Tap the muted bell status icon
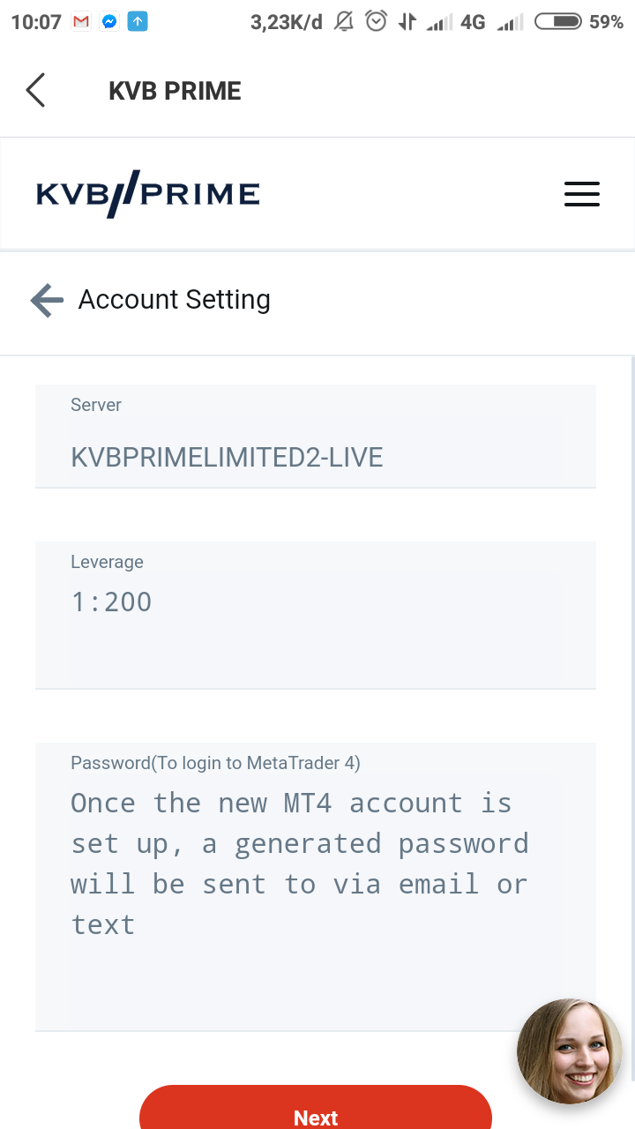The image size is (635, 1129). pyautogui.click(x=345, y=21)
